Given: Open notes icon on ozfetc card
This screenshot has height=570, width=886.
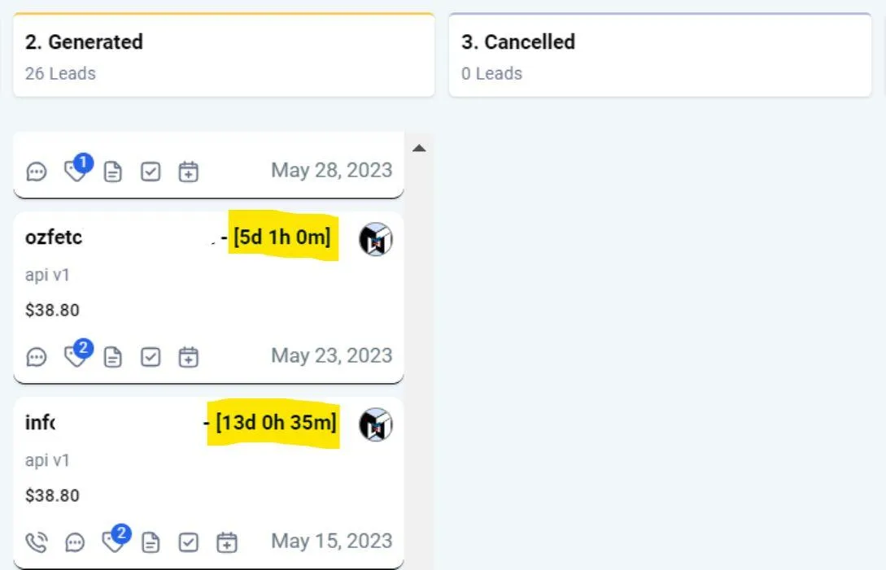Looking at the screenshot, I should (113, 357).
